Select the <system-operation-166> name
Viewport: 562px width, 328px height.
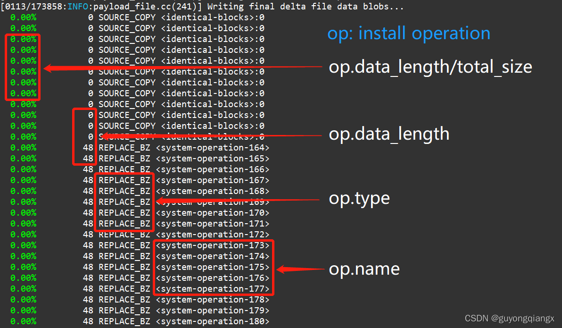213,169
